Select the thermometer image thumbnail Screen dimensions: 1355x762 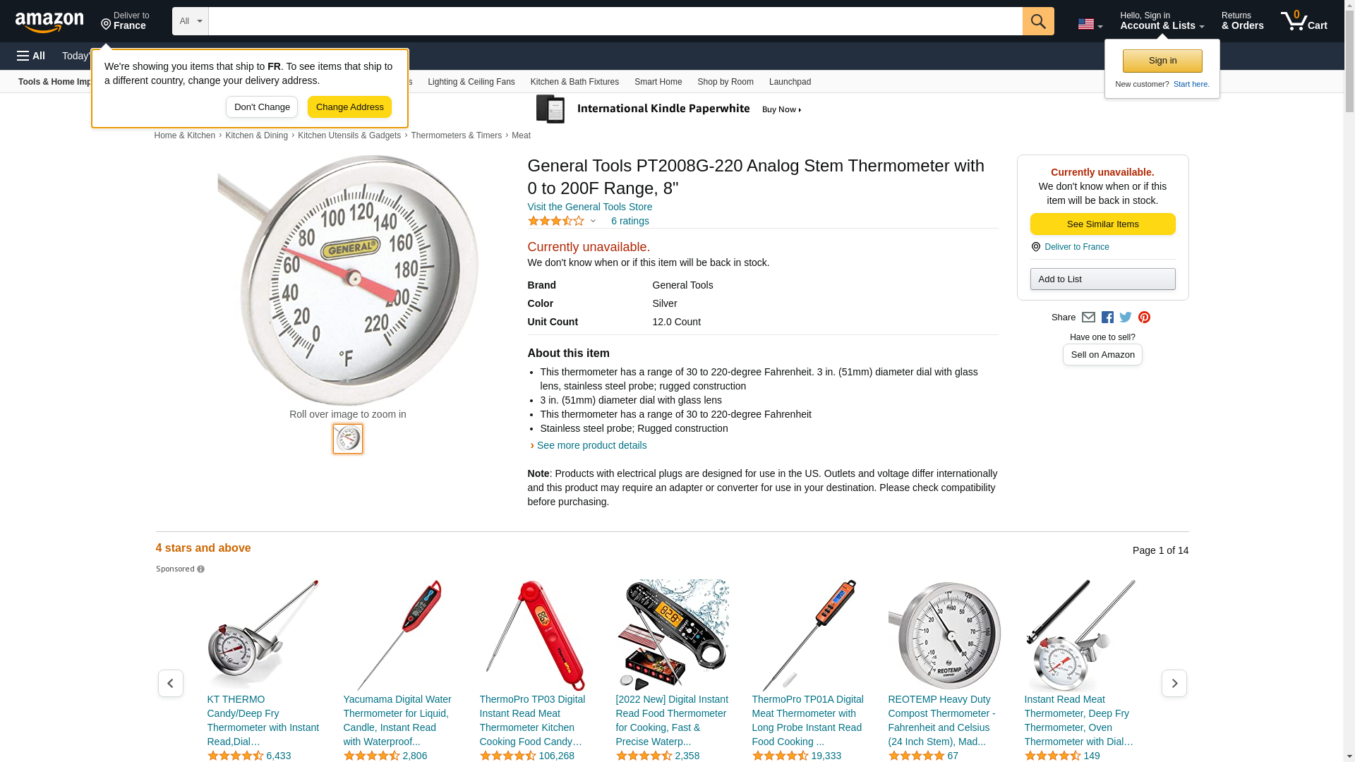[x=348, y=439]
